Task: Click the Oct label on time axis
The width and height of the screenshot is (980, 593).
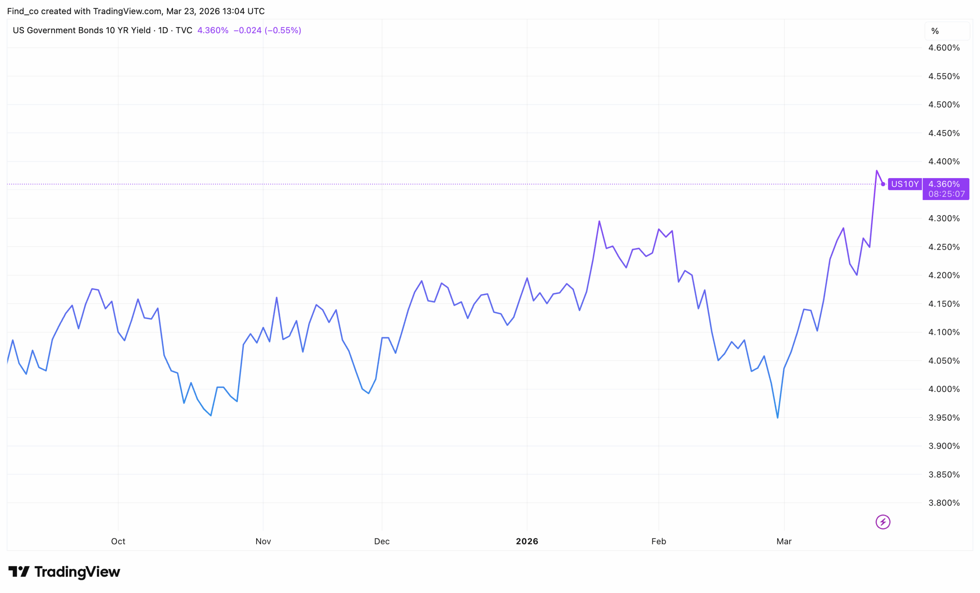Action: 118,541
